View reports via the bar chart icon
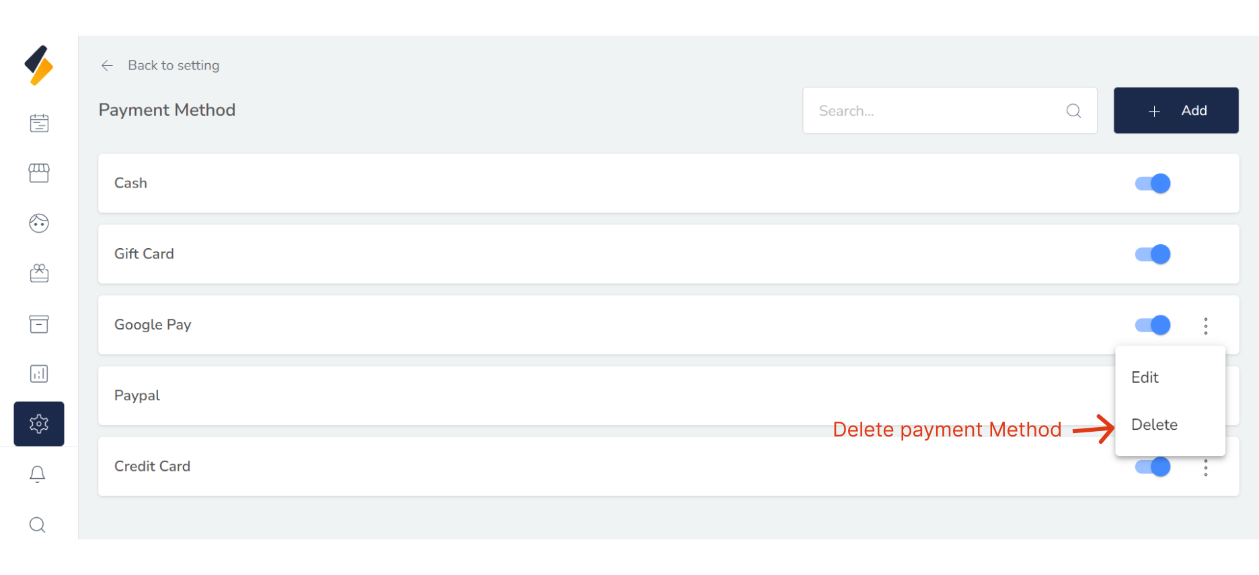Viewport: 1259px width, 575px height. (x=38, y=373)
